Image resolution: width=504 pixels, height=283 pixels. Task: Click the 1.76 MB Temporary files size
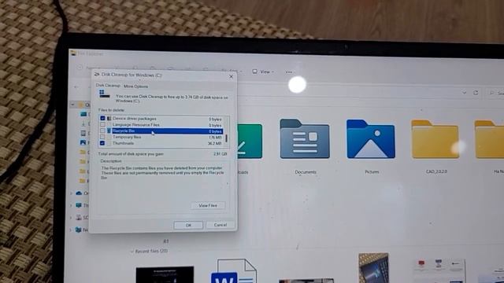[215, 138]
